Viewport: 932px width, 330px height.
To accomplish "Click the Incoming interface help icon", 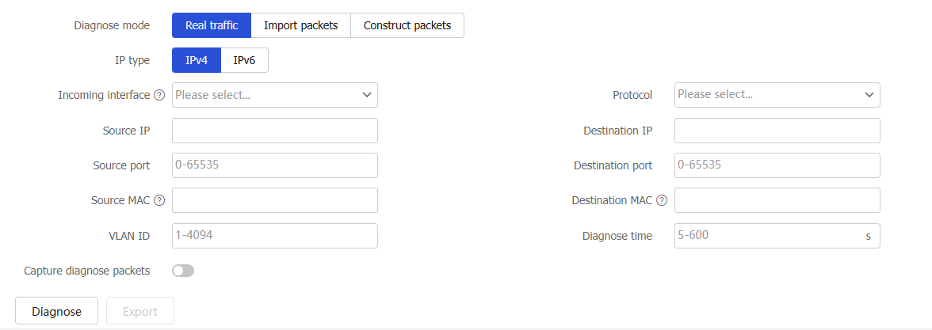I will tap(159, 95).
